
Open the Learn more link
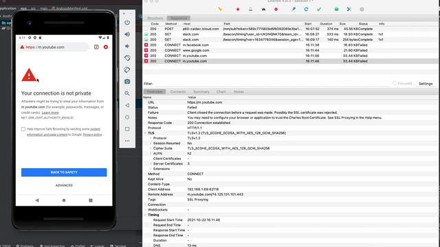50,113
